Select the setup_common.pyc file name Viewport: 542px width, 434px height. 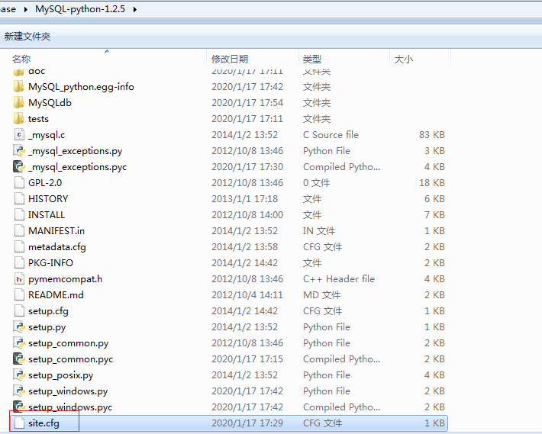point(71,359)
